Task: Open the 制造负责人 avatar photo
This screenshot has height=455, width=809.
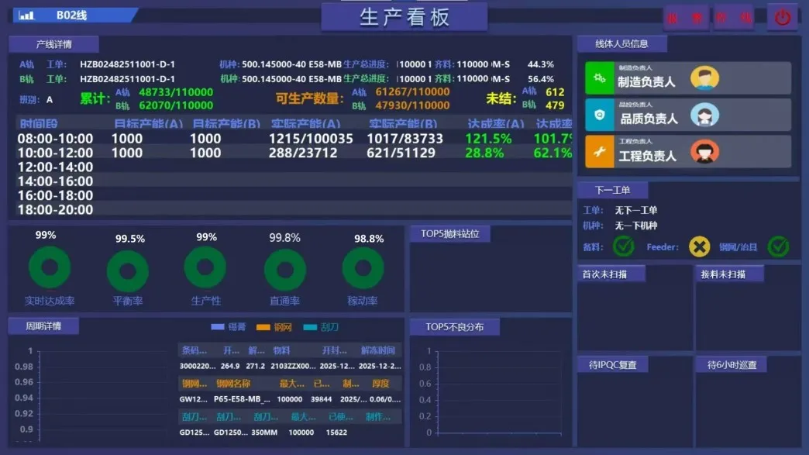Action: (705, 78)
